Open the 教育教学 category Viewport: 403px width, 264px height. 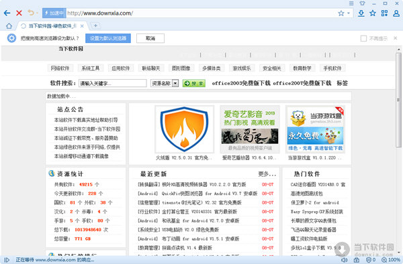click(x=302, y=68)
